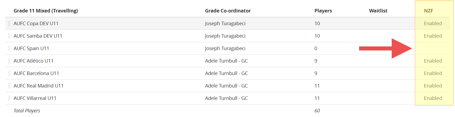Image resolution: width=455 pixels, height=117 pixels.
Task: Open the AUFC Copa DEV U11 team
Action: 36,24
